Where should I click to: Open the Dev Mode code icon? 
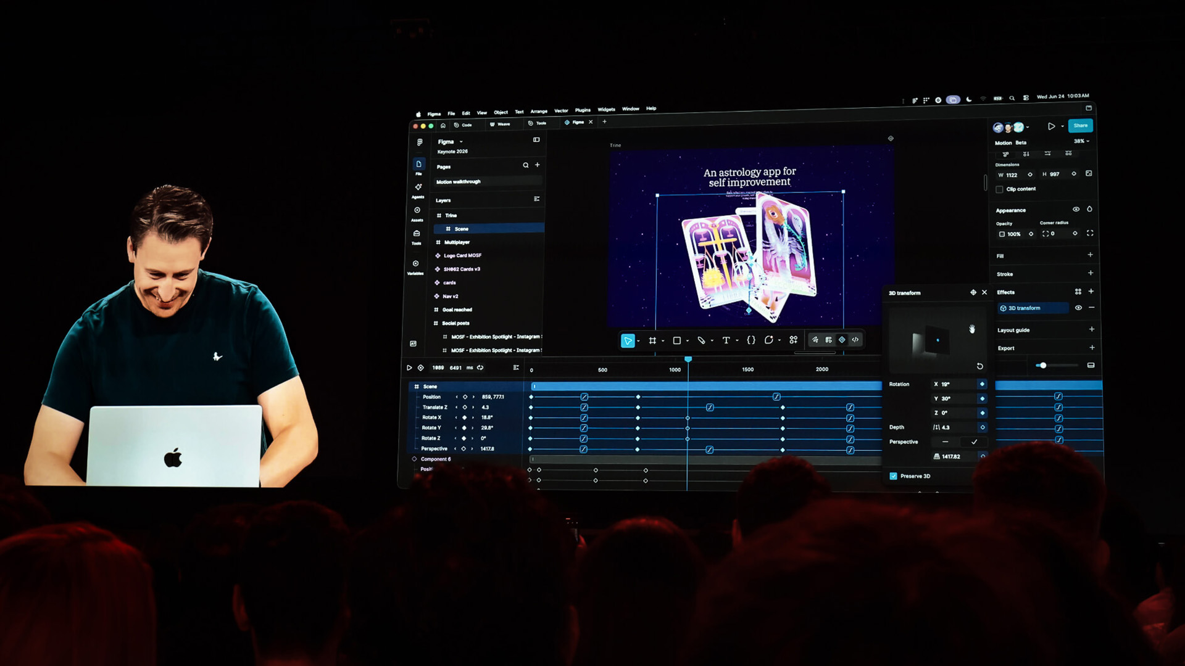pyautogui.click(x=855, y=340)
